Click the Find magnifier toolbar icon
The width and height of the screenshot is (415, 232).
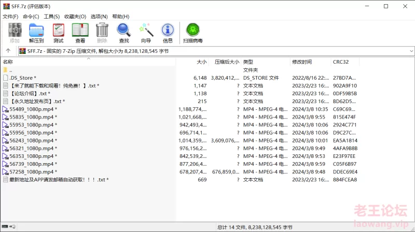(x=123, y=33)
